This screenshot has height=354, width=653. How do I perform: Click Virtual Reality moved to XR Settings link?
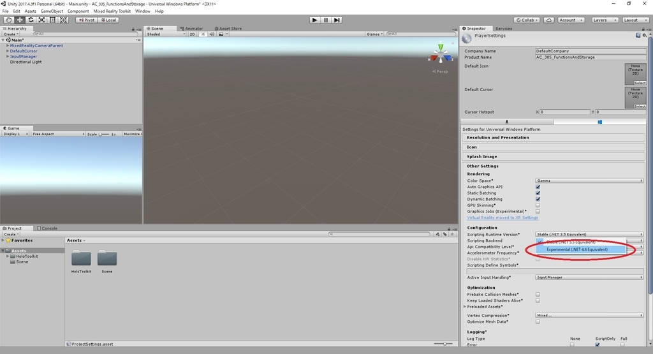coord(503,218)
